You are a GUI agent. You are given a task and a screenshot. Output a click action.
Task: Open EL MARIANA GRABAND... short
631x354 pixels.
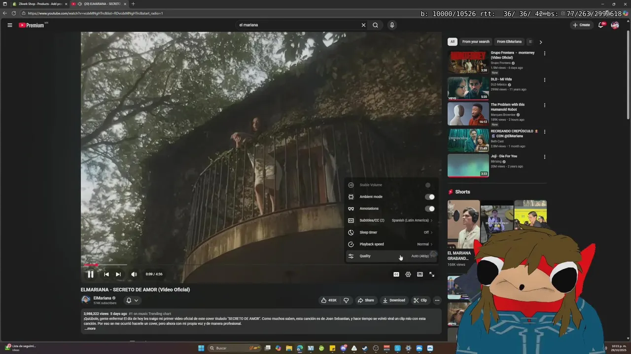pos(463,224)
